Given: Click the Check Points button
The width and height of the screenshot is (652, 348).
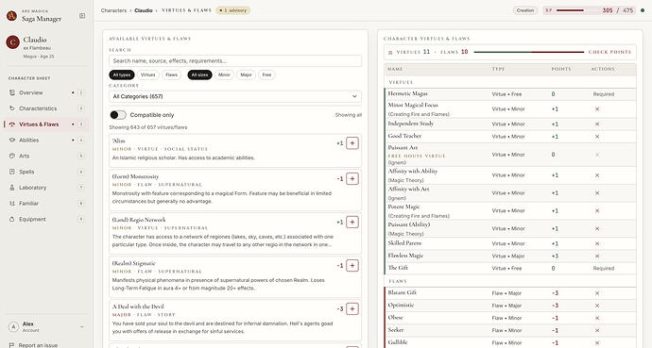Looking at the screenshot, I should [609, 52].
